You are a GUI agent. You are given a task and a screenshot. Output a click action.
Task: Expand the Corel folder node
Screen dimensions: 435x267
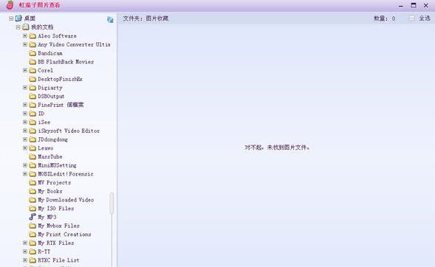pyautogui.click(x=25, y=70)
